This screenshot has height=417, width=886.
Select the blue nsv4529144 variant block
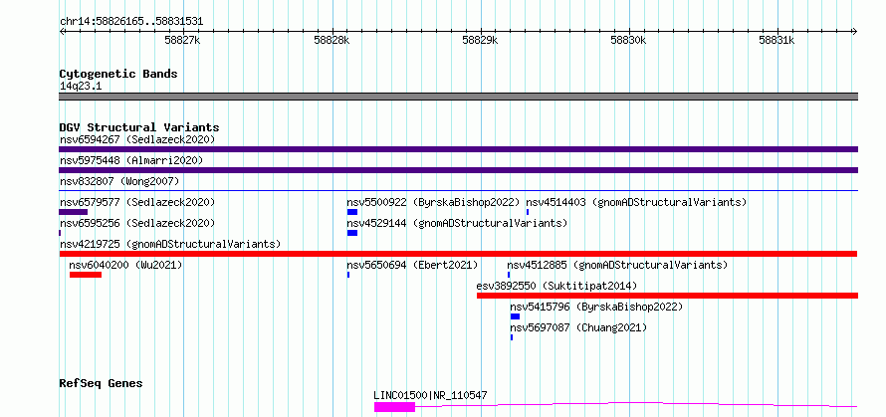(x=352, y=233)
